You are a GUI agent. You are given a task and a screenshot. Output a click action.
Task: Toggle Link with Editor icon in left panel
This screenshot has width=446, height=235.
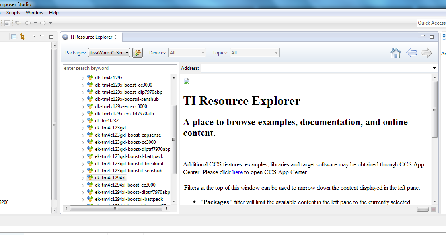click(x=23, y=37)
